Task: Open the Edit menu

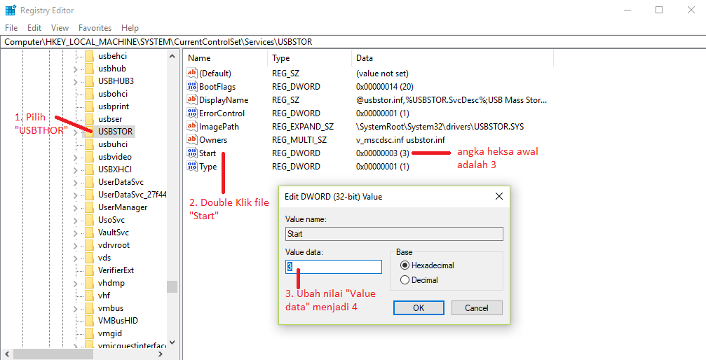Action: [34, 28]
